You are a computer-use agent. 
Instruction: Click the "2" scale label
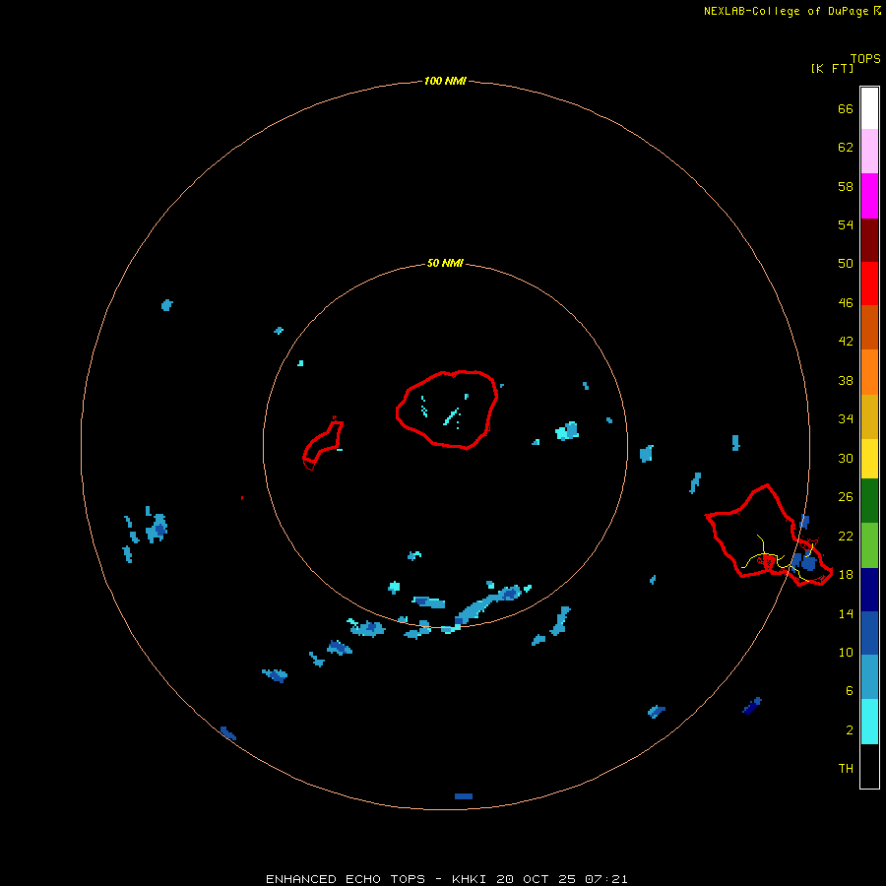click(850, 729)
